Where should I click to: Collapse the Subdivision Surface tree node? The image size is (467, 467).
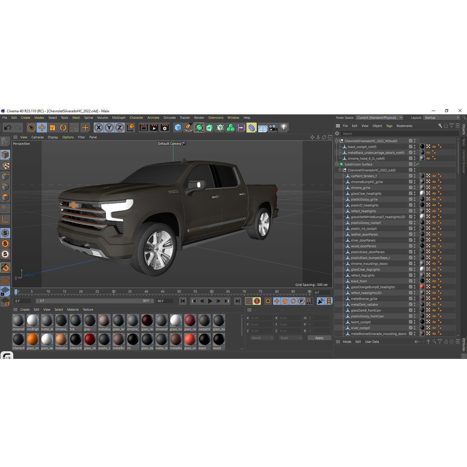pos(337,164)
